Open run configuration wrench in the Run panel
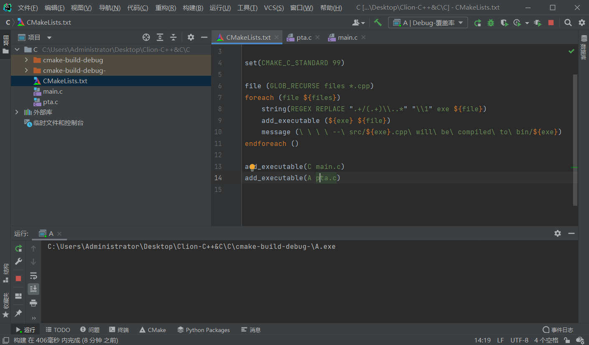Screen dimensions: 589x345 18,262
